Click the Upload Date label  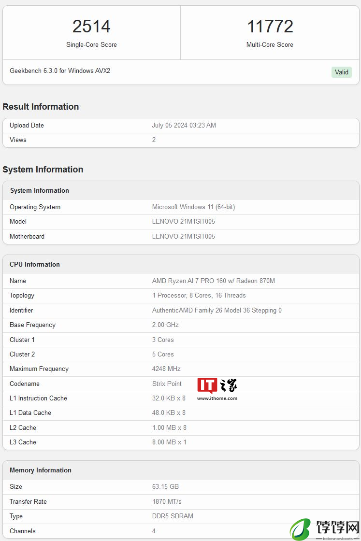pos(27,125)
